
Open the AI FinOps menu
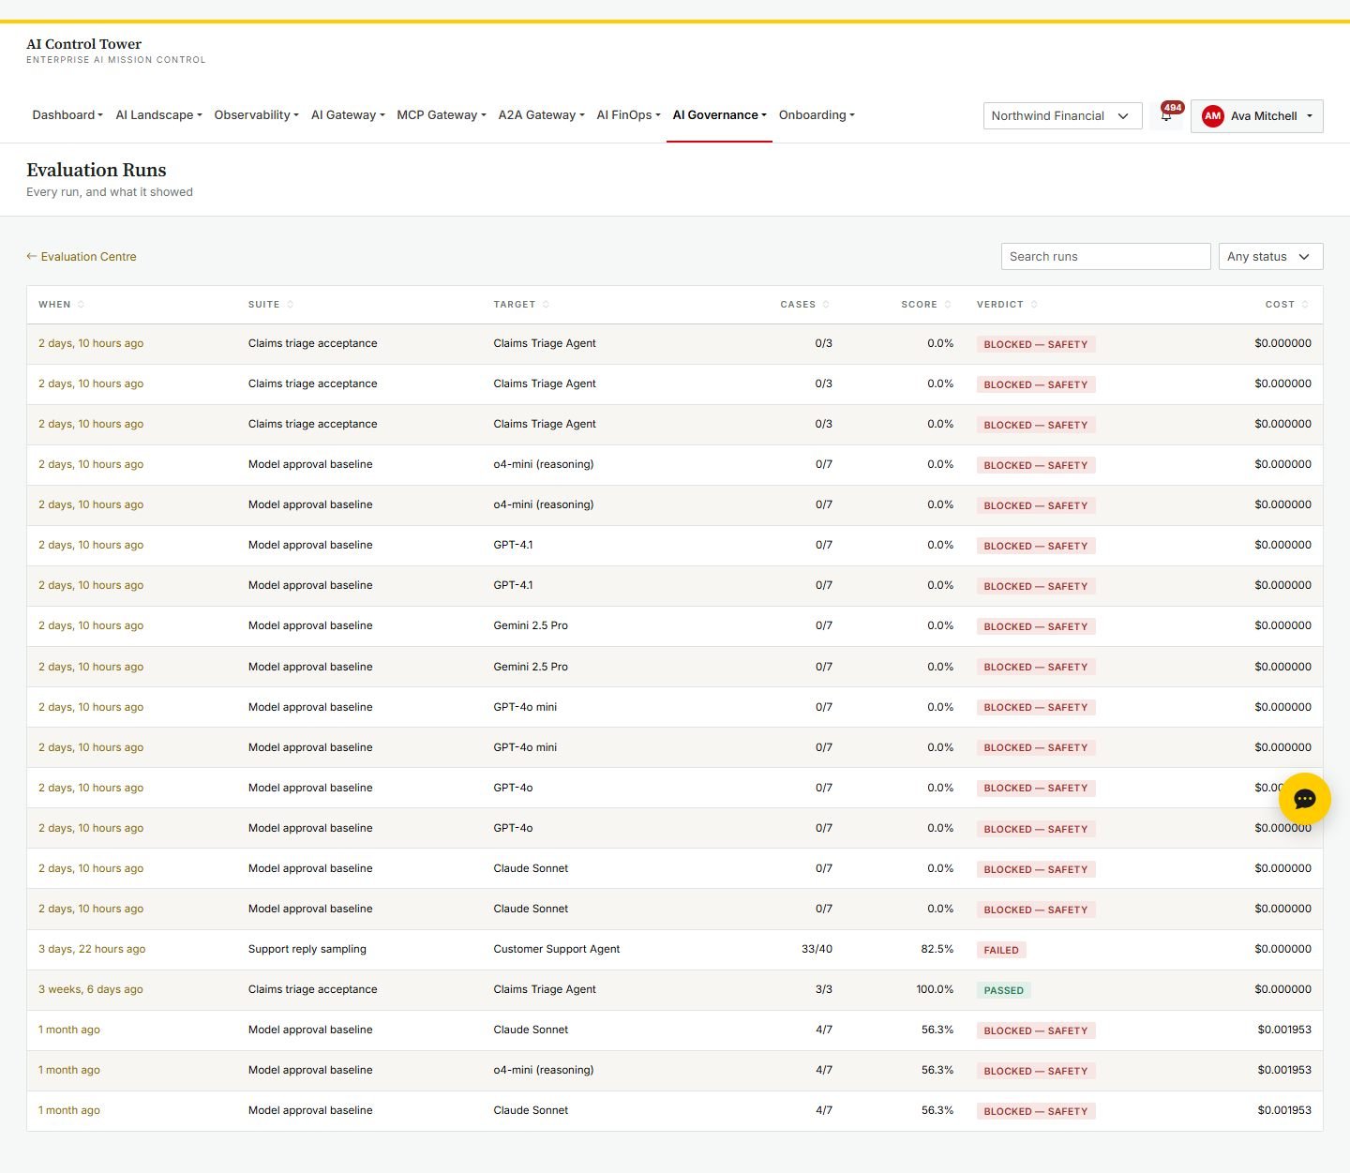[628, 115]
